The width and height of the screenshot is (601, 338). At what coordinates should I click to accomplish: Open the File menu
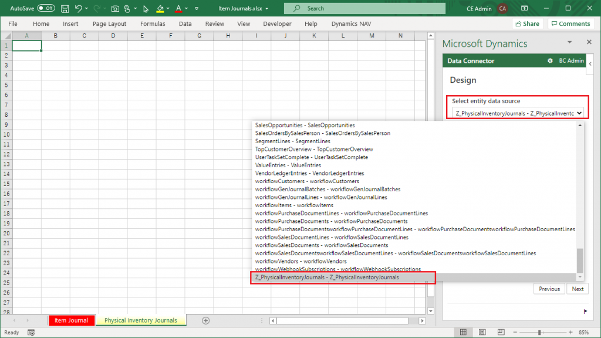13,23
